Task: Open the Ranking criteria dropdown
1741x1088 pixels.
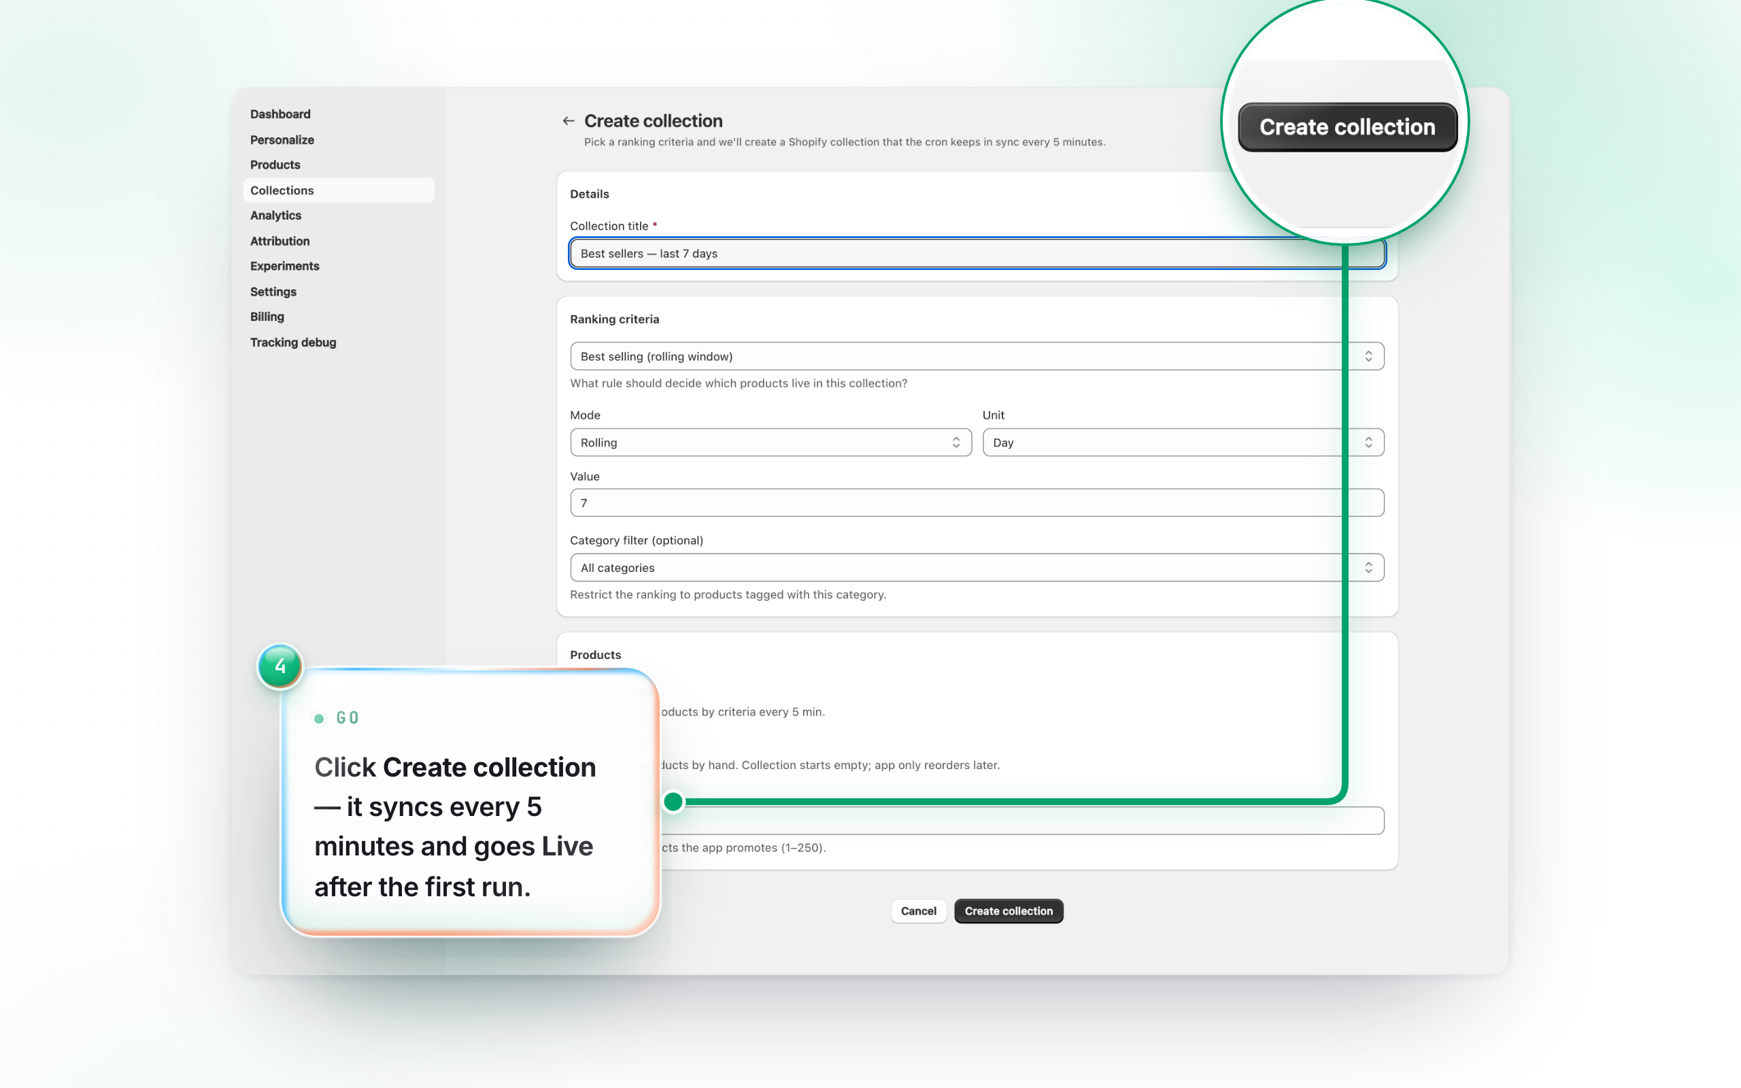Action: coord(977,356)
